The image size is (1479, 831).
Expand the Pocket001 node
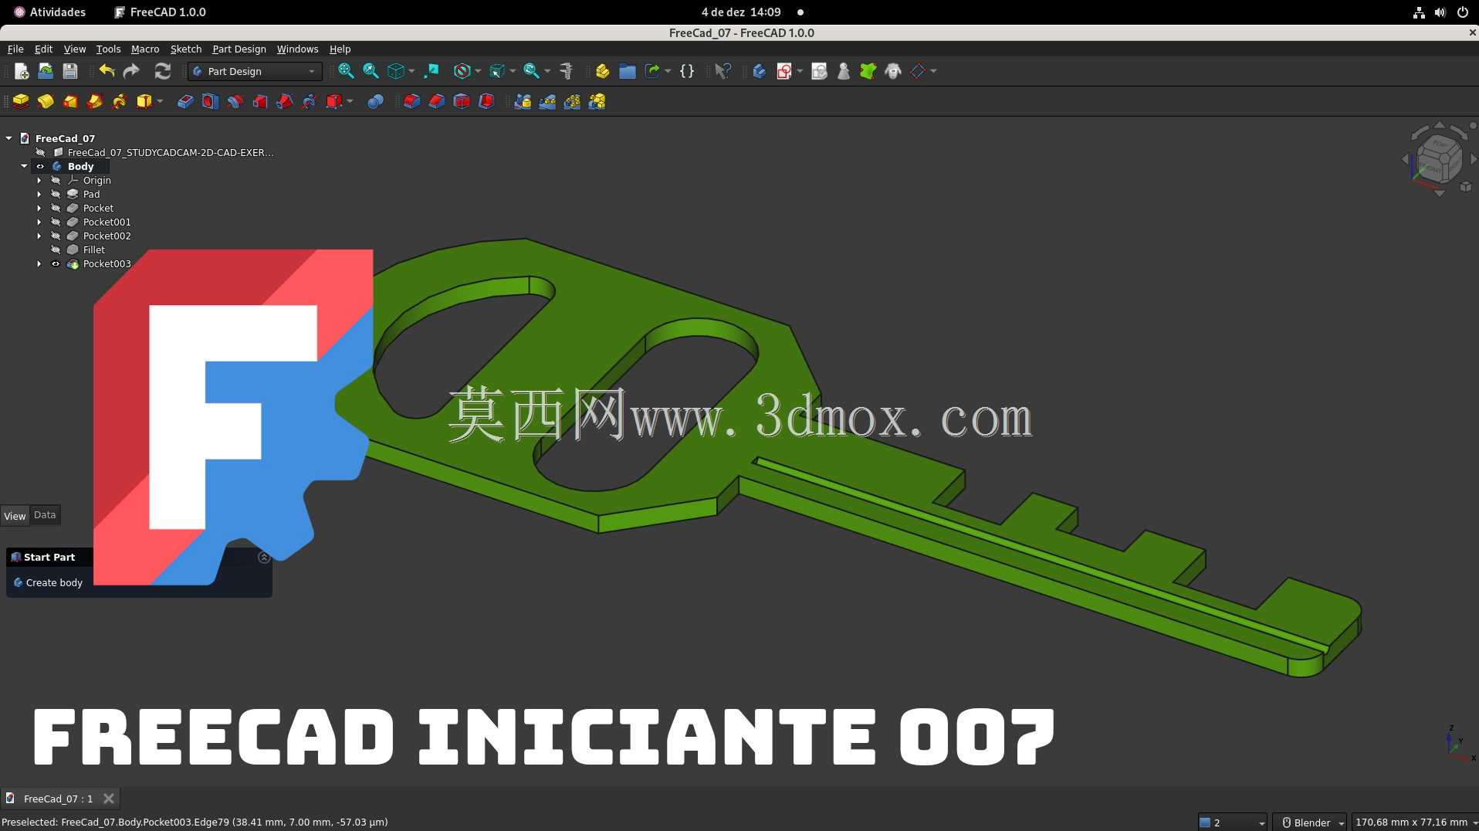[39, 222]
